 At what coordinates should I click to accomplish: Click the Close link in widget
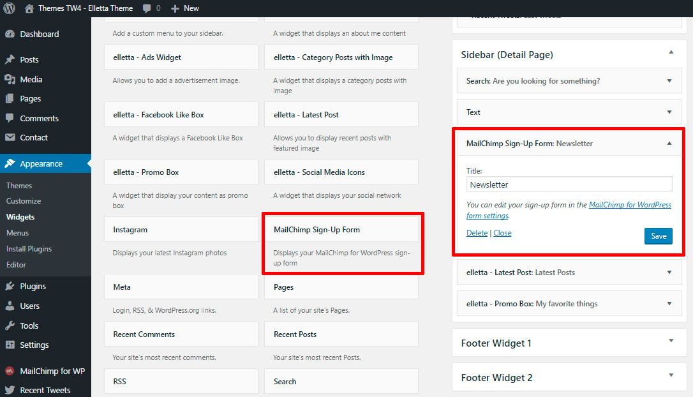[502, 233]
